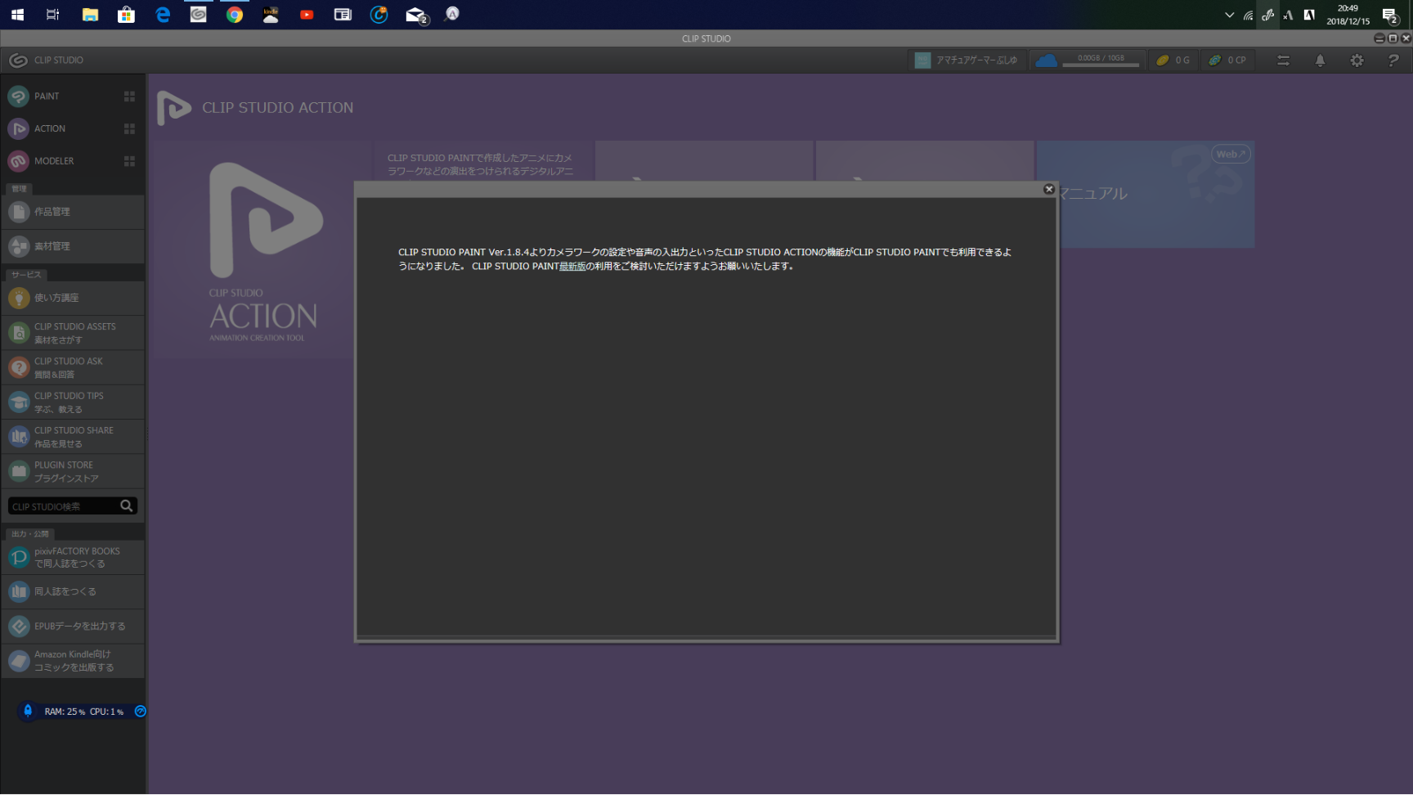View the 0 CP Clippy balance
1413x795 pixels.
coord(1227,61)
